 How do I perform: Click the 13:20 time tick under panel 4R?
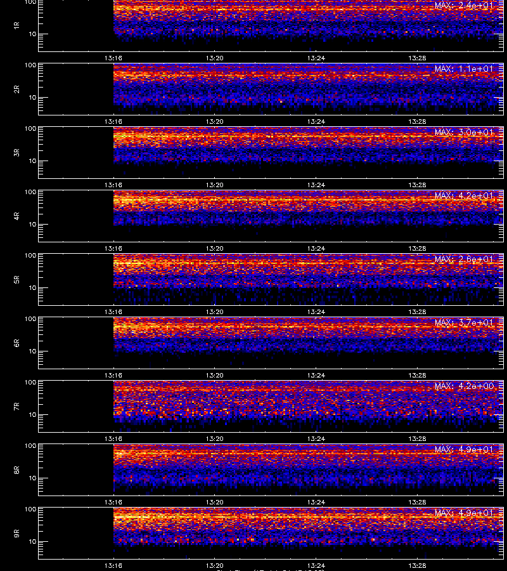tap(215, 248)
